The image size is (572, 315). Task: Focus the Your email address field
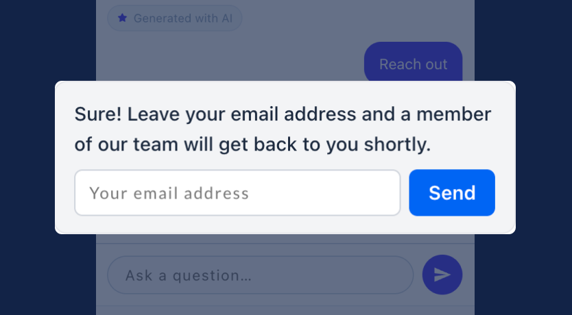237,192
